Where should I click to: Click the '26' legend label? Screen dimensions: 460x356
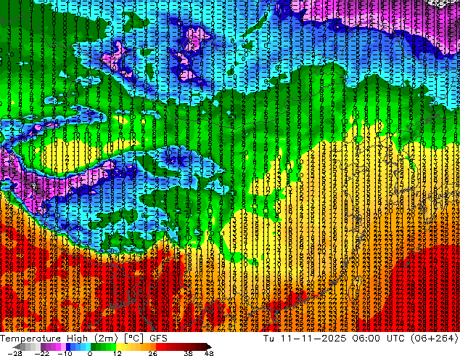(152, 353)
